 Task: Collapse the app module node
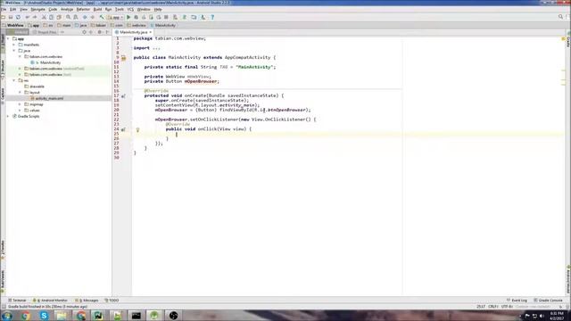[x=8, y=38]
